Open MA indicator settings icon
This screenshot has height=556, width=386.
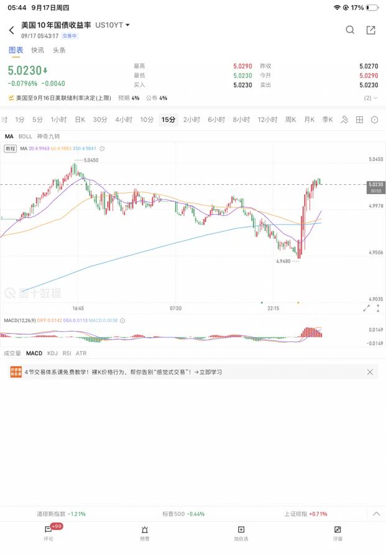point(102,149)
